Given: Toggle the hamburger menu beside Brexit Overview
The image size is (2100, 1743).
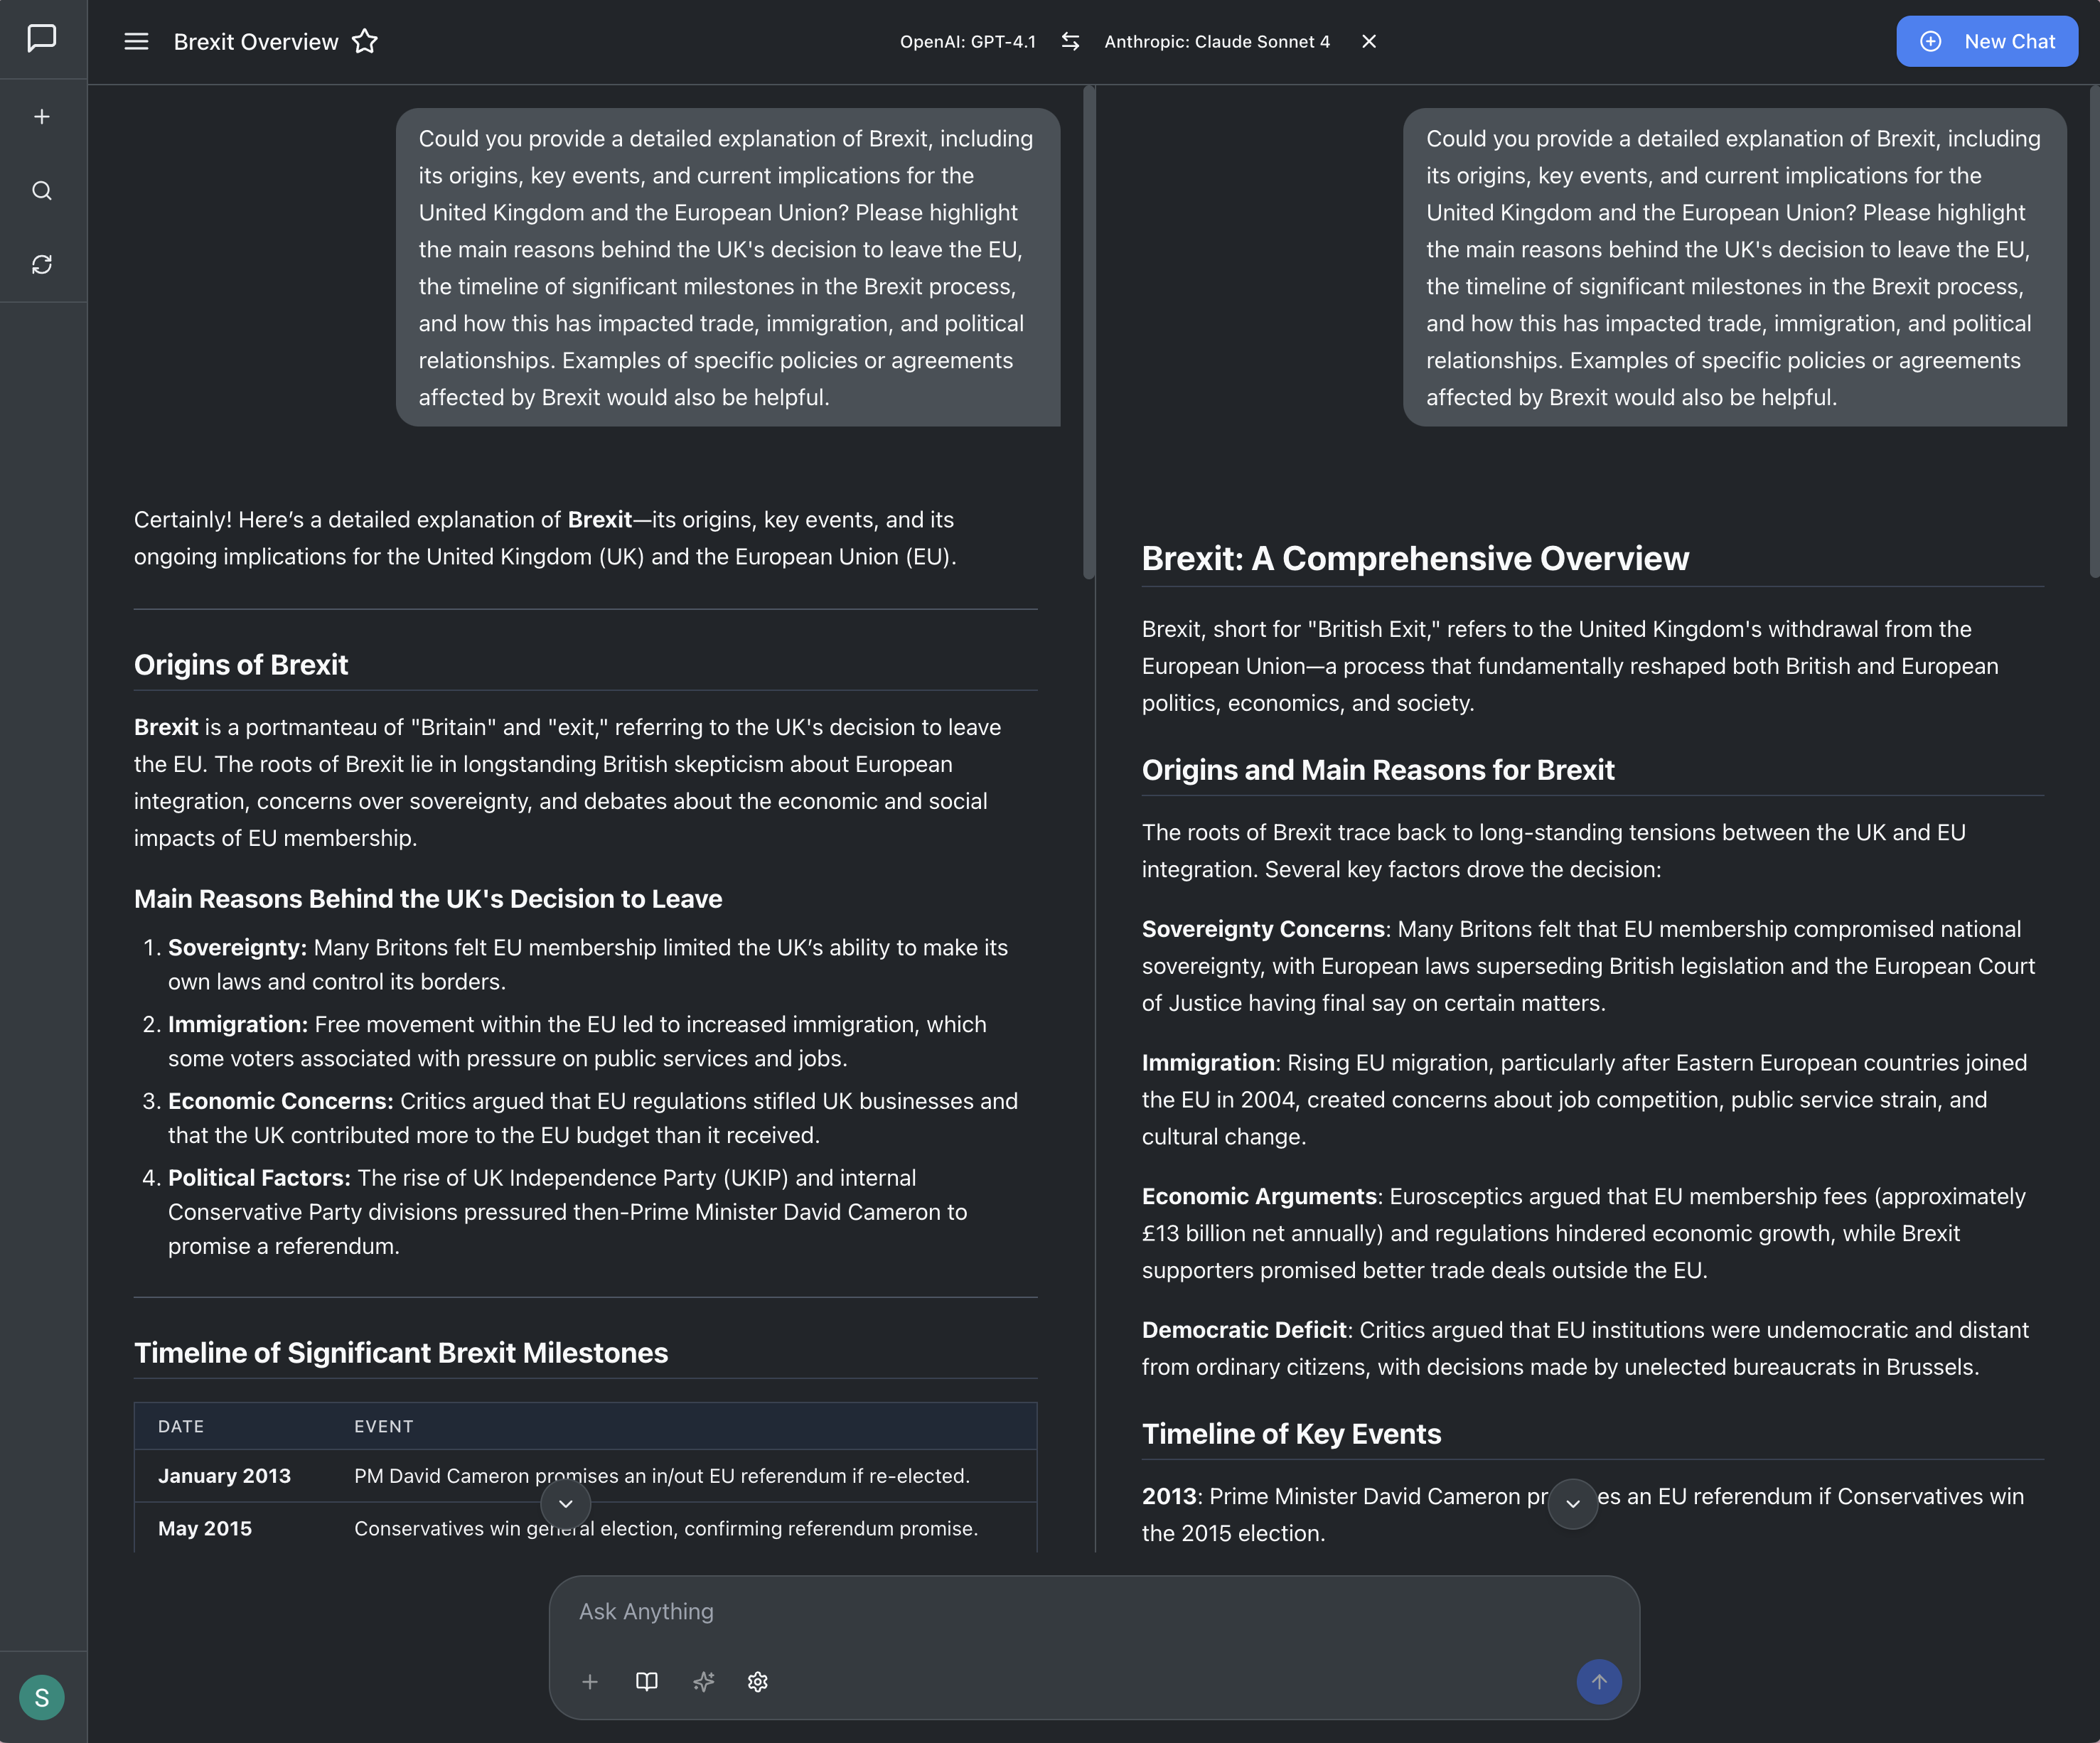Looking at the screenshot, I should click(x=136, y=42).
